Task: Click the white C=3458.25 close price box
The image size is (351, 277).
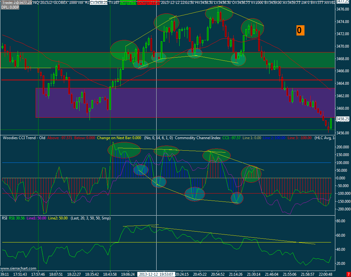Action: point(99,3)
